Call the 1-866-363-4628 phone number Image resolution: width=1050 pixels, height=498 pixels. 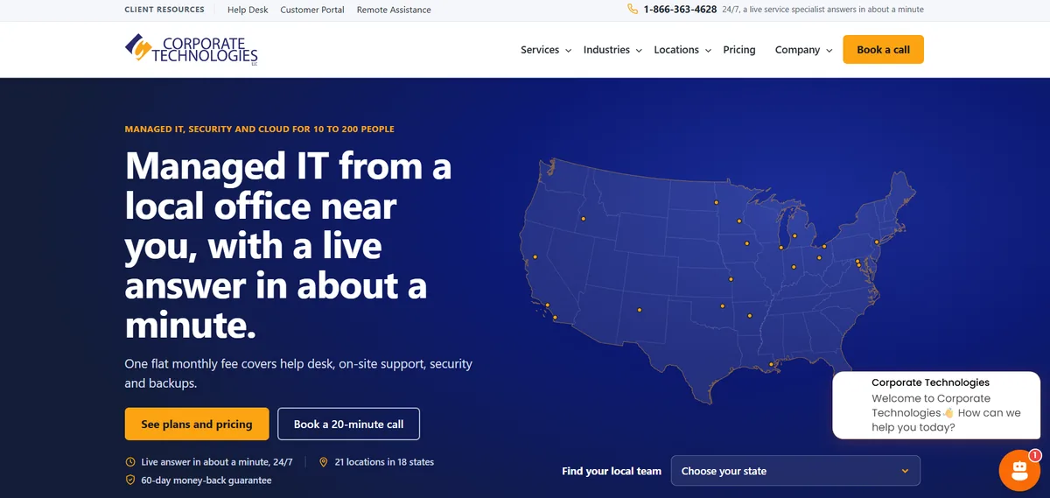click(x=680, y=10)
